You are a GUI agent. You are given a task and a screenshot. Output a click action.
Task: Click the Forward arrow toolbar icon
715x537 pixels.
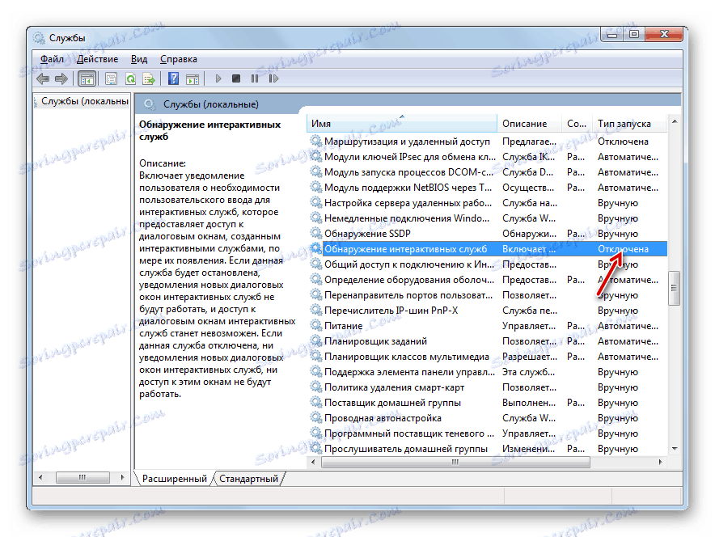[x=61, y=79]
